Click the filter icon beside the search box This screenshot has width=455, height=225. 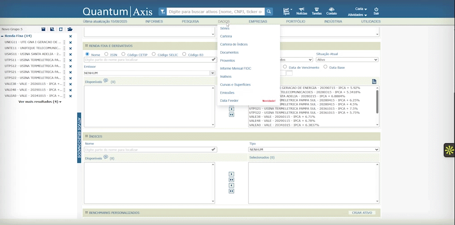[x=162, y=12]
